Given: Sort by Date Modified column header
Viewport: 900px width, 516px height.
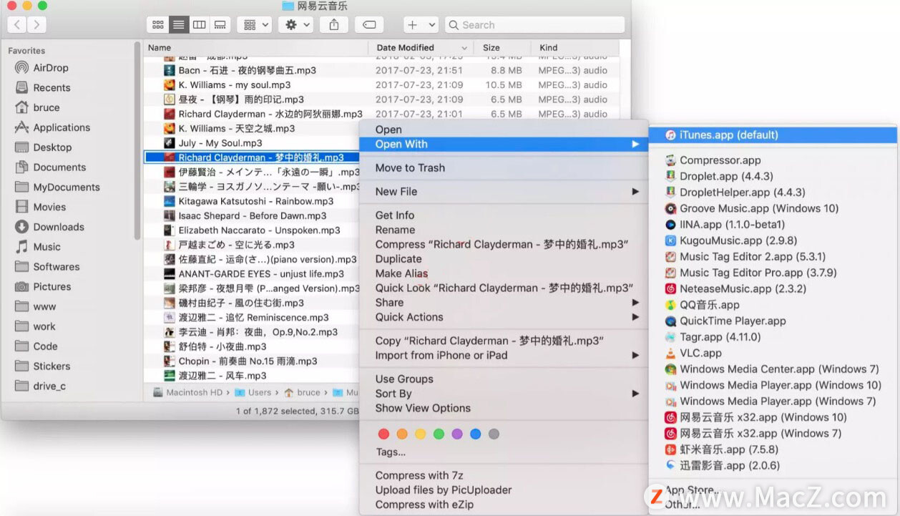Looking at the screenshot, I should pyautogui.click(x=421, y=48).
